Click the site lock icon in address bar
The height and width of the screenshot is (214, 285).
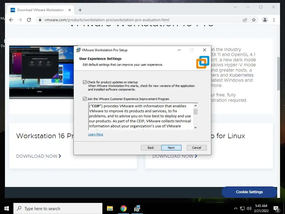pos(40,20)
